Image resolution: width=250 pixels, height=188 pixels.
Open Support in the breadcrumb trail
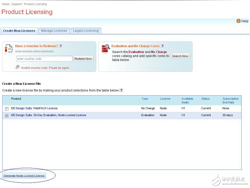coord(16,4)
